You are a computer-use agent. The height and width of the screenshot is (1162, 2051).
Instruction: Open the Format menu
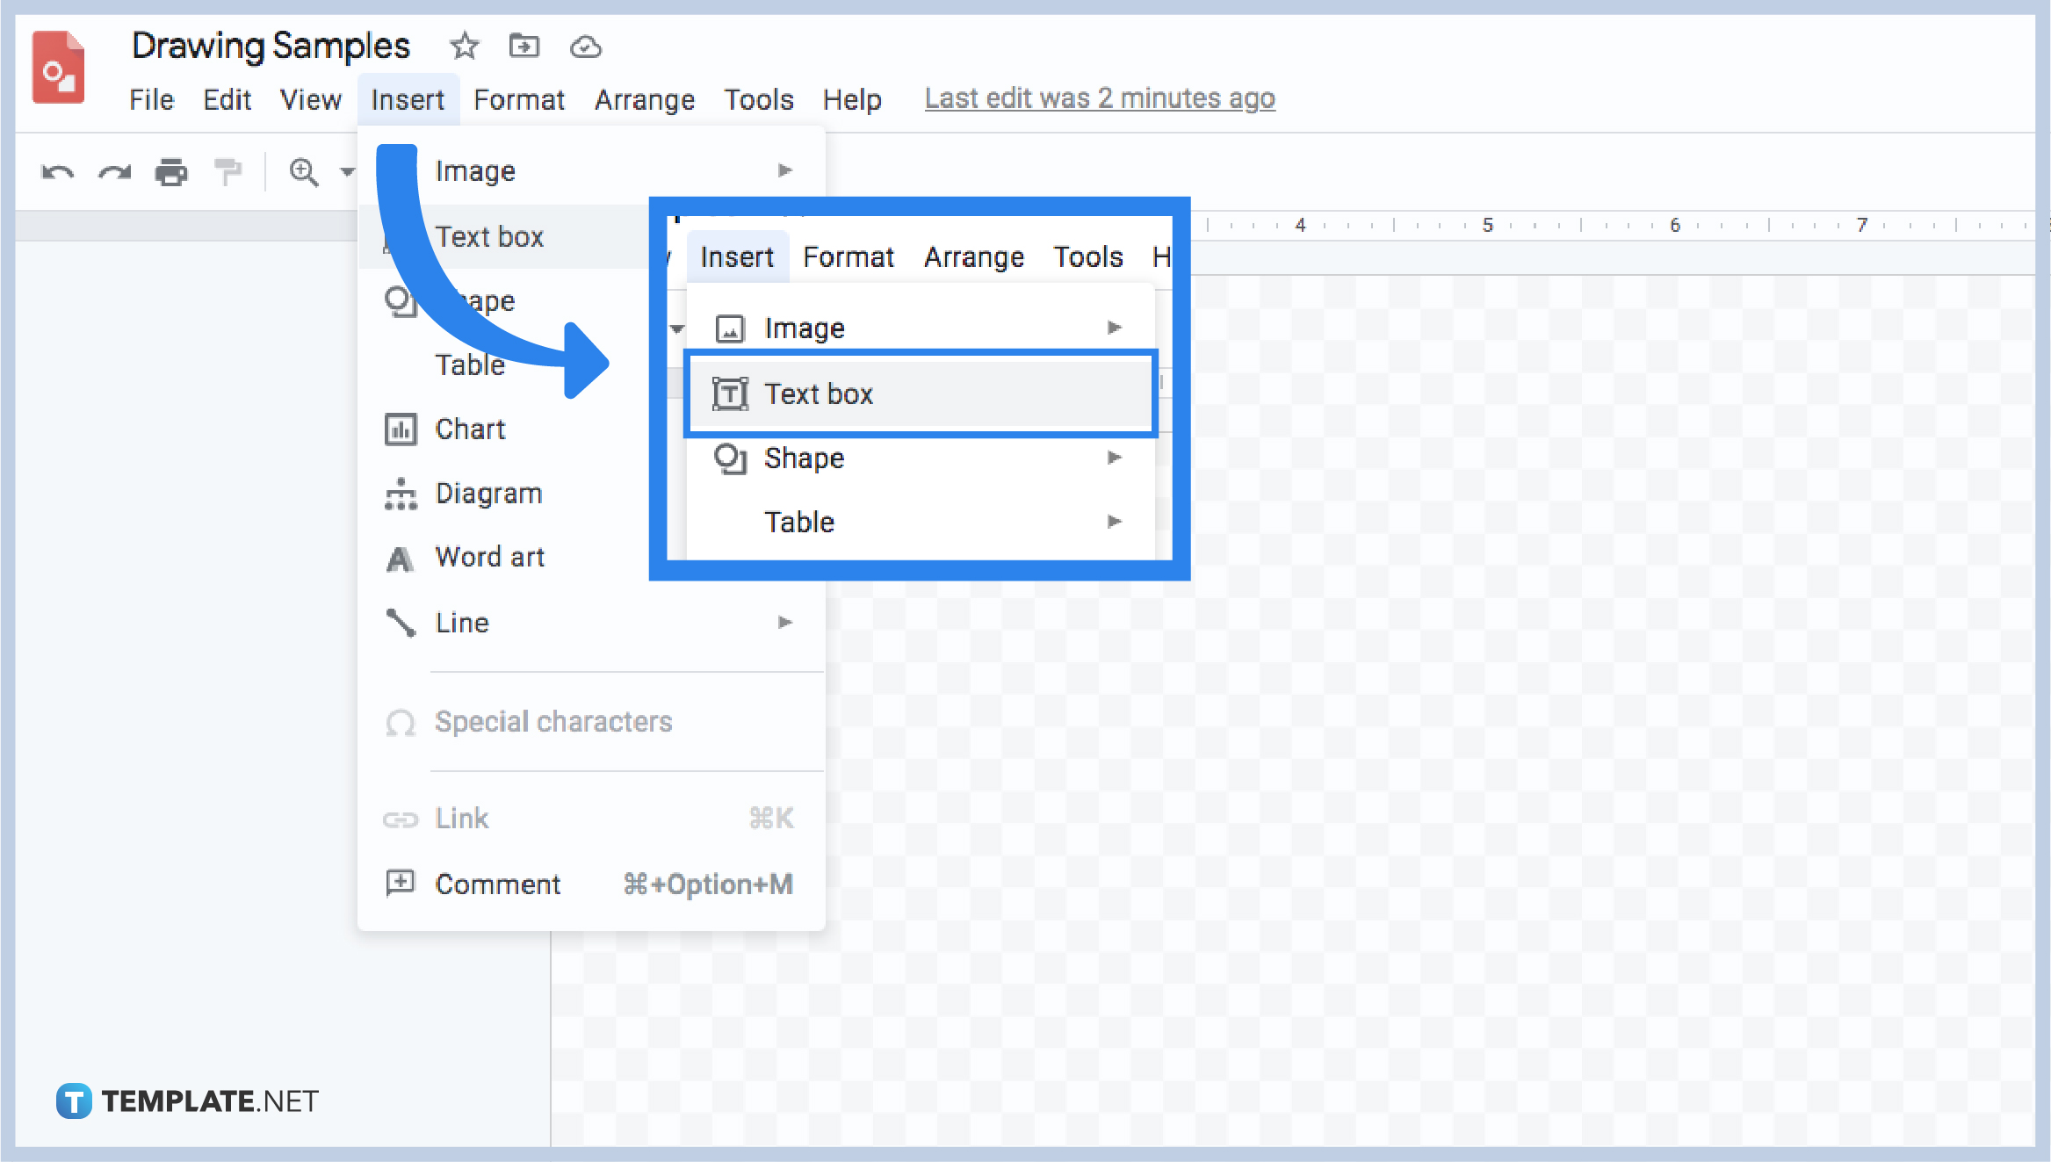tap(518, 99)
